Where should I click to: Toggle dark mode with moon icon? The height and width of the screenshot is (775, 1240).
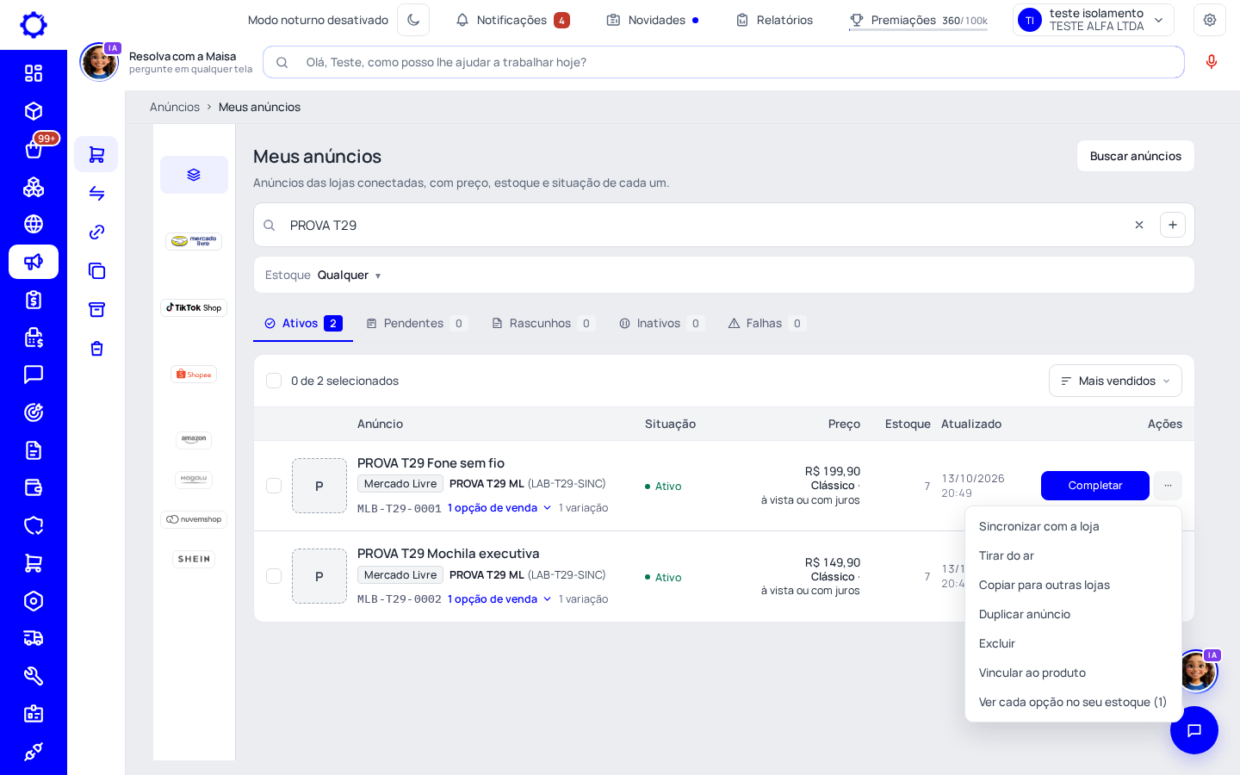pyautogui.click(x=413, y=20)
